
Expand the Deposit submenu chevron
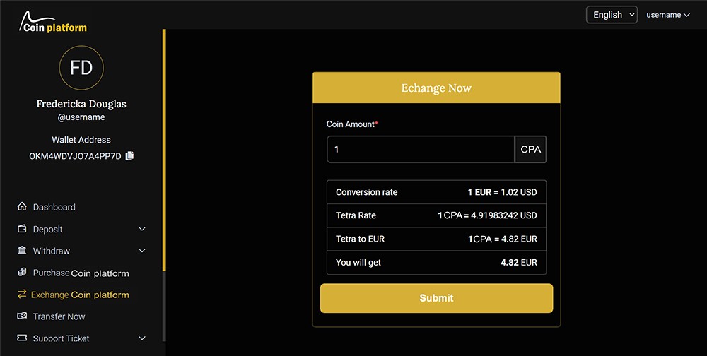[142, 229]
